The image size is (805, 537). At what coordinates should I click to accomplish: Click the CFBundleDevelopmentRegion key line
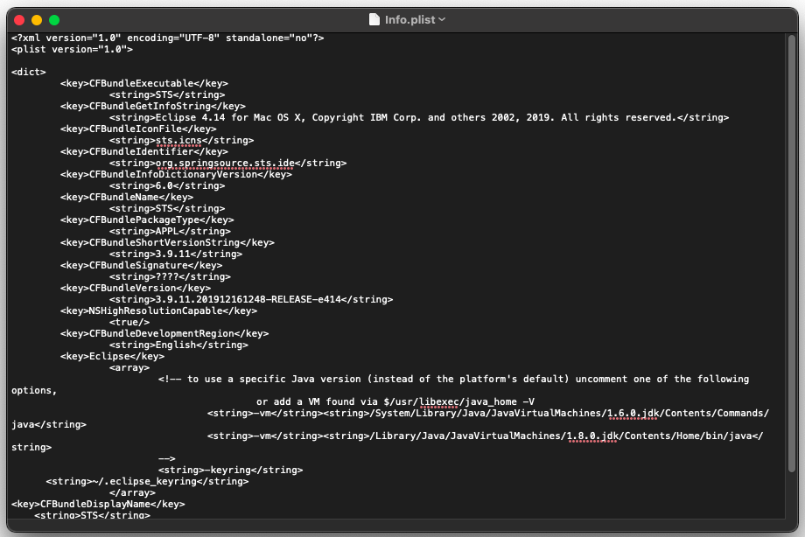[164, 334]
